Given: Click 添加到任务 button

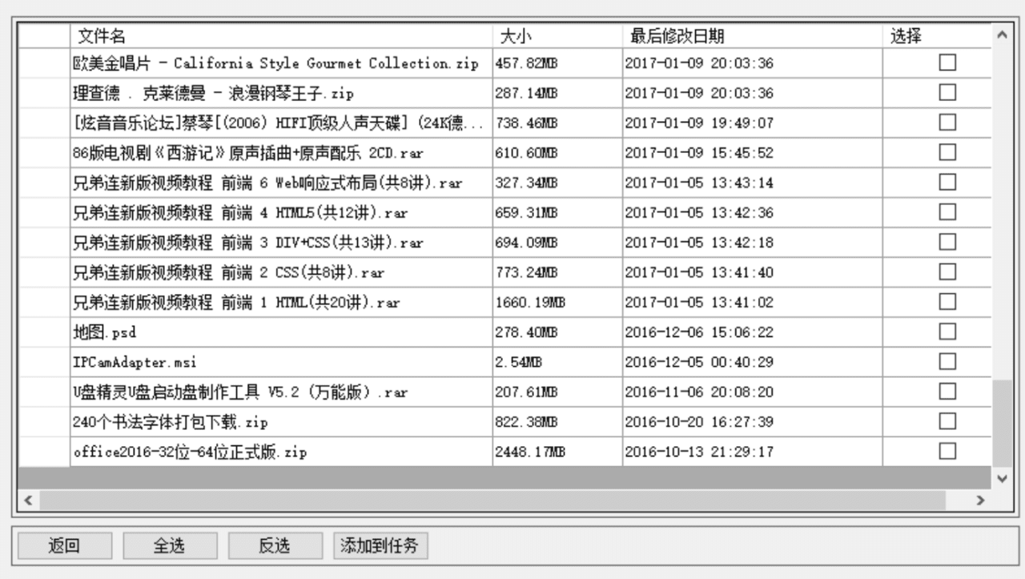Looking at the screenshot, I should pos(380,546).
